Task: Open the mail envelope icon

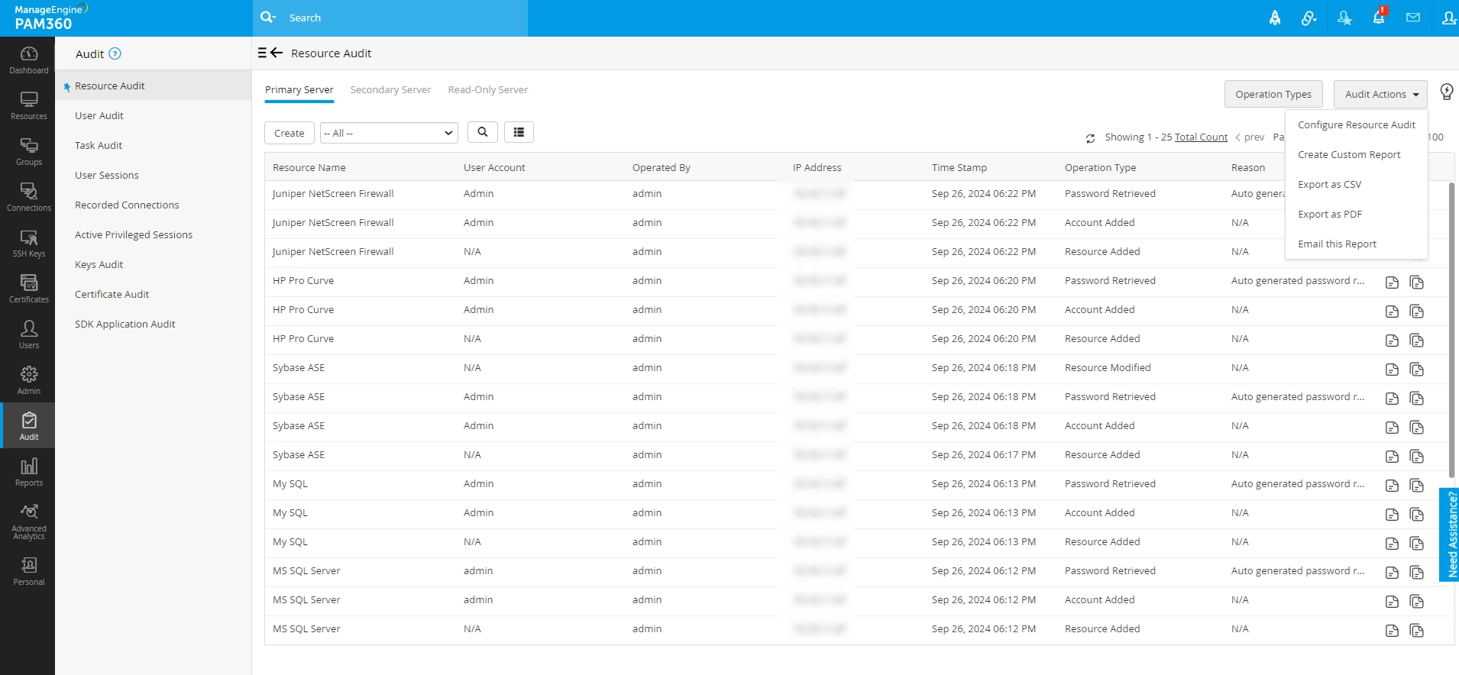Action: [1413, 18]
